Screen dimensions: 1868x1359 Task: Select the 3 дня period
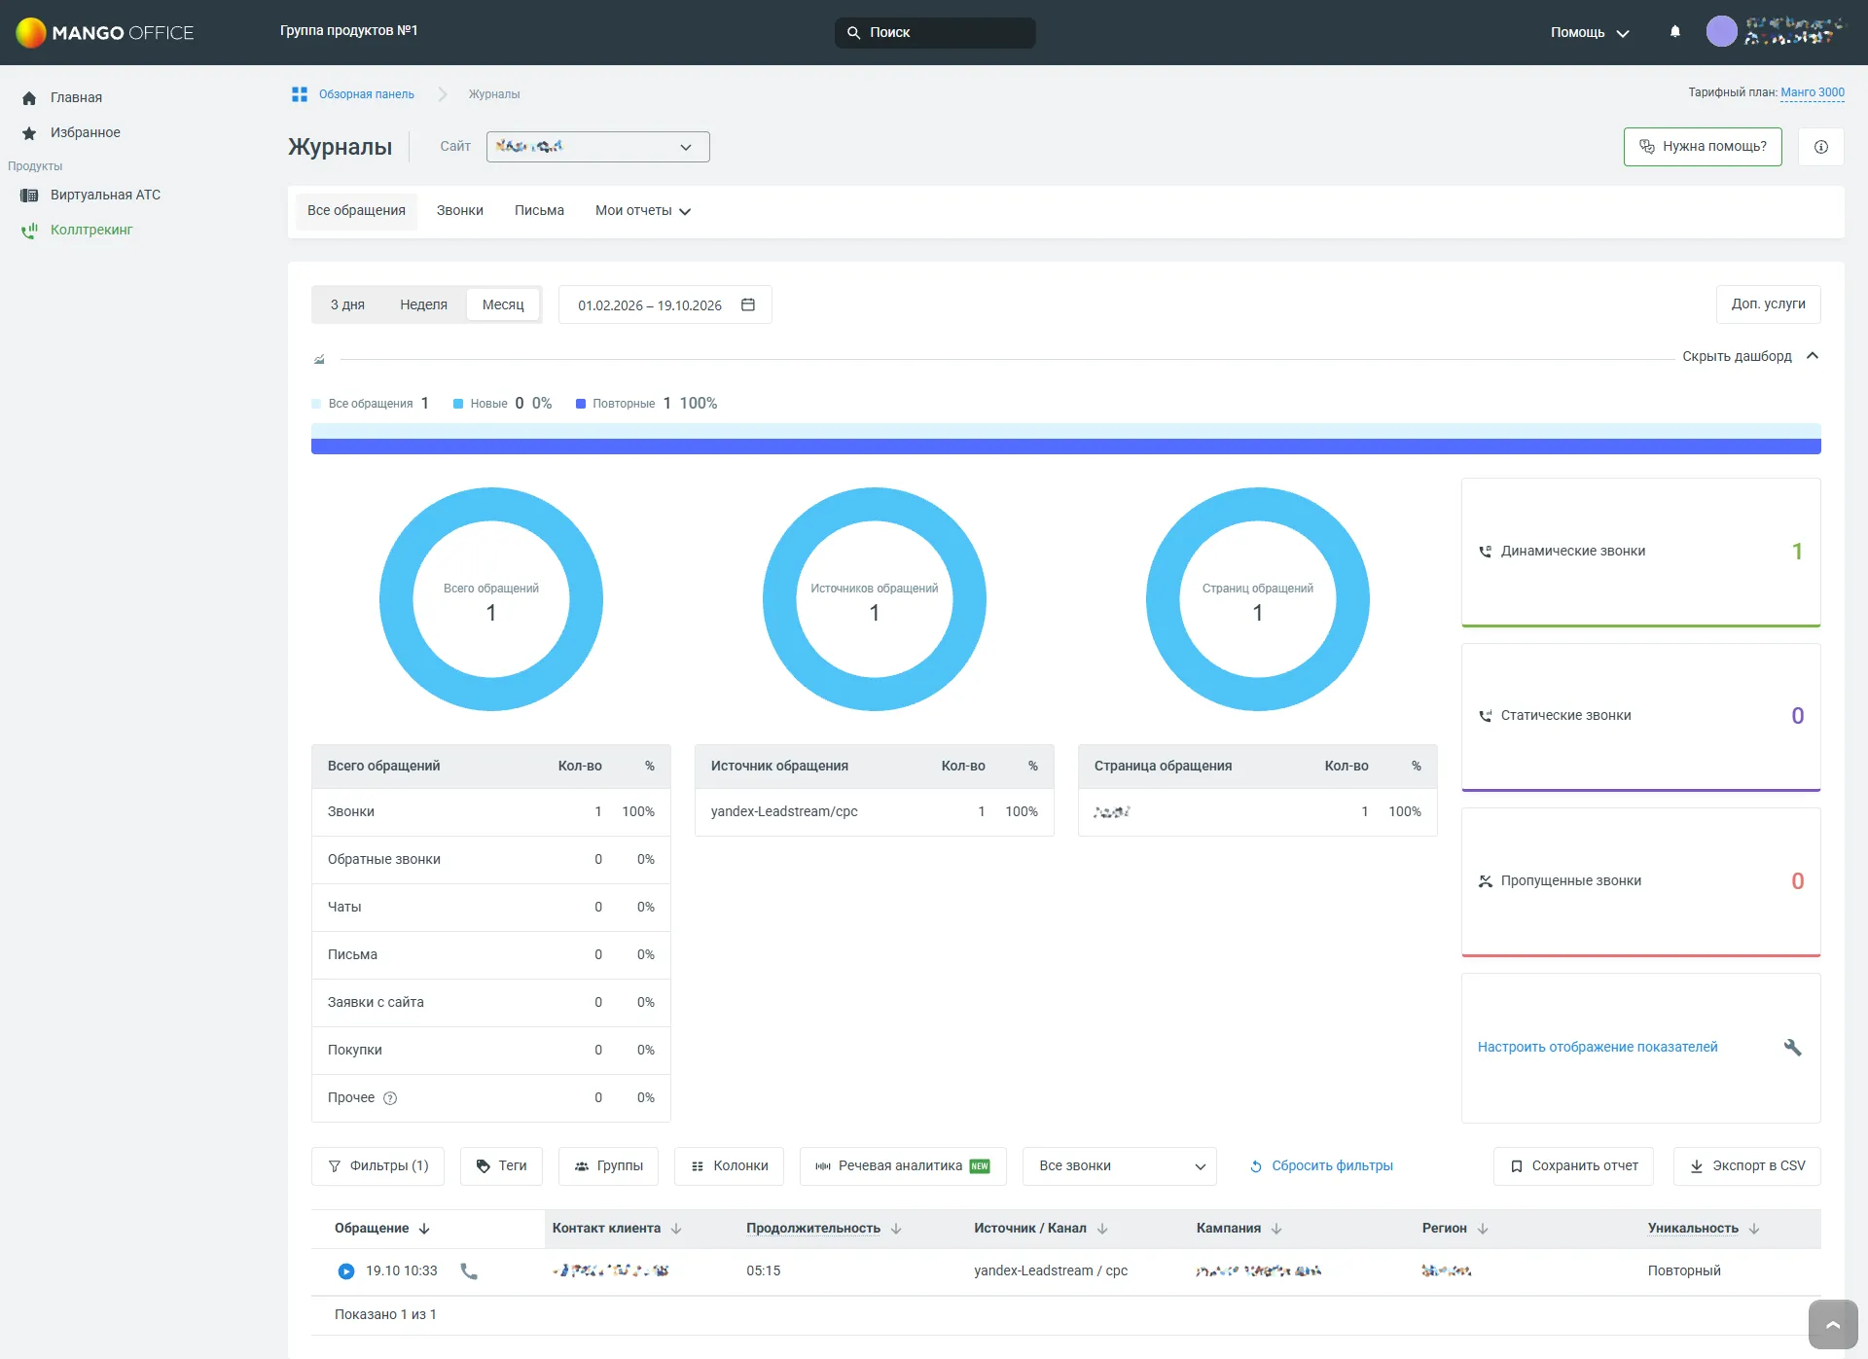coord(347,304)
